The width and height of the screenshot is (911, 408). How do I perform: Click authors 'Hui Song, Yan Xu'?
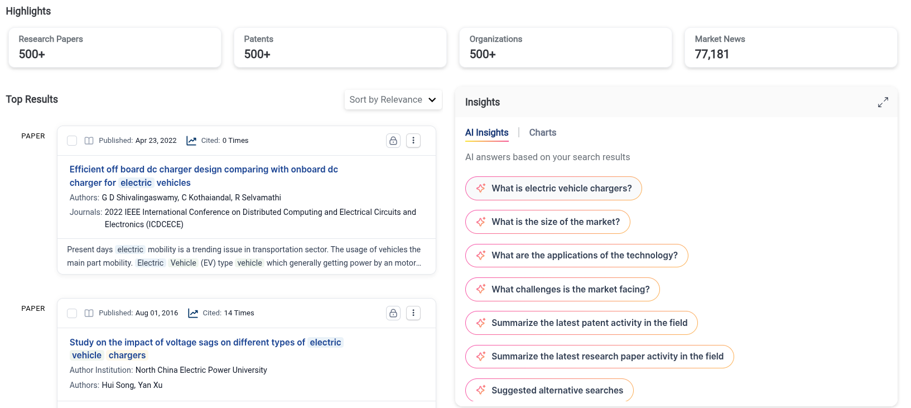(x=132, y=385)
